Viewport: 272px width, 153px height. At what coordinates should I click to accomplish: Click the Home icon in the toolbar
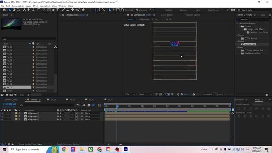click(4, 10)
